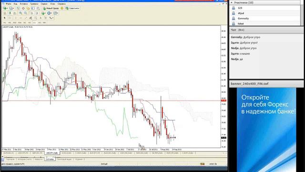The image size is (305, 172).
Task: Switch timeframe to H4
Action: click(x=30, y=22)
